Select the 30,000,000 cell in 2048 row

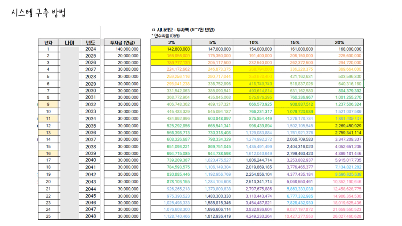pos(122,216)
